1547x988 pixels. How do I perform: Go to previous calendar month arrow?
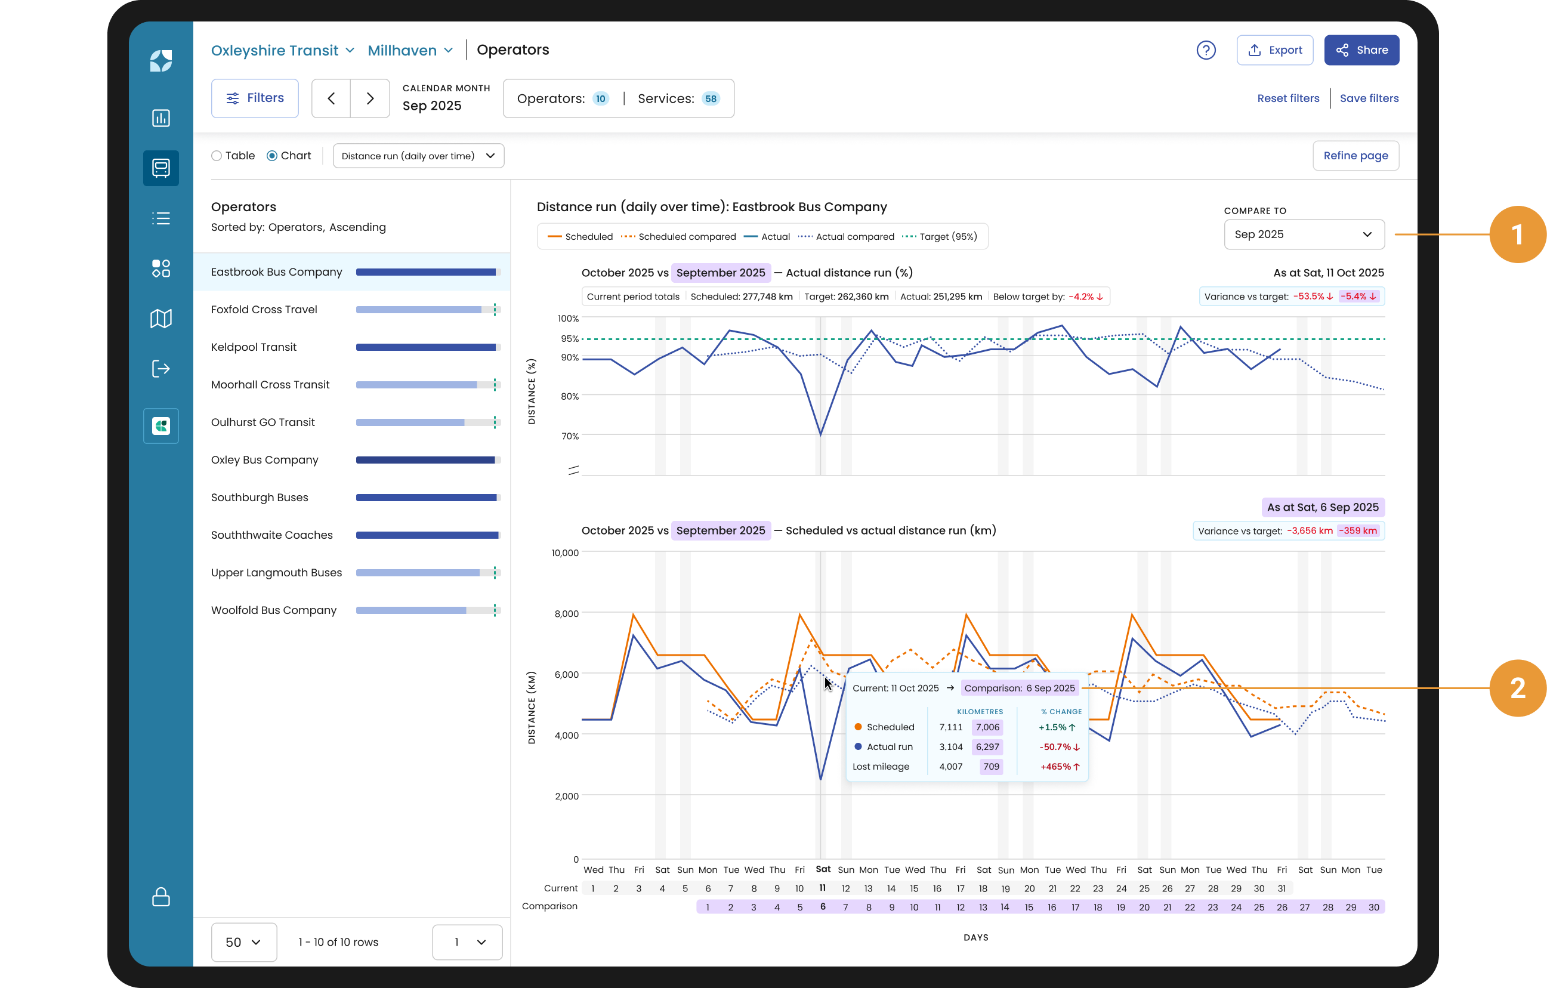pyautogui.click(x=331, y=98)
